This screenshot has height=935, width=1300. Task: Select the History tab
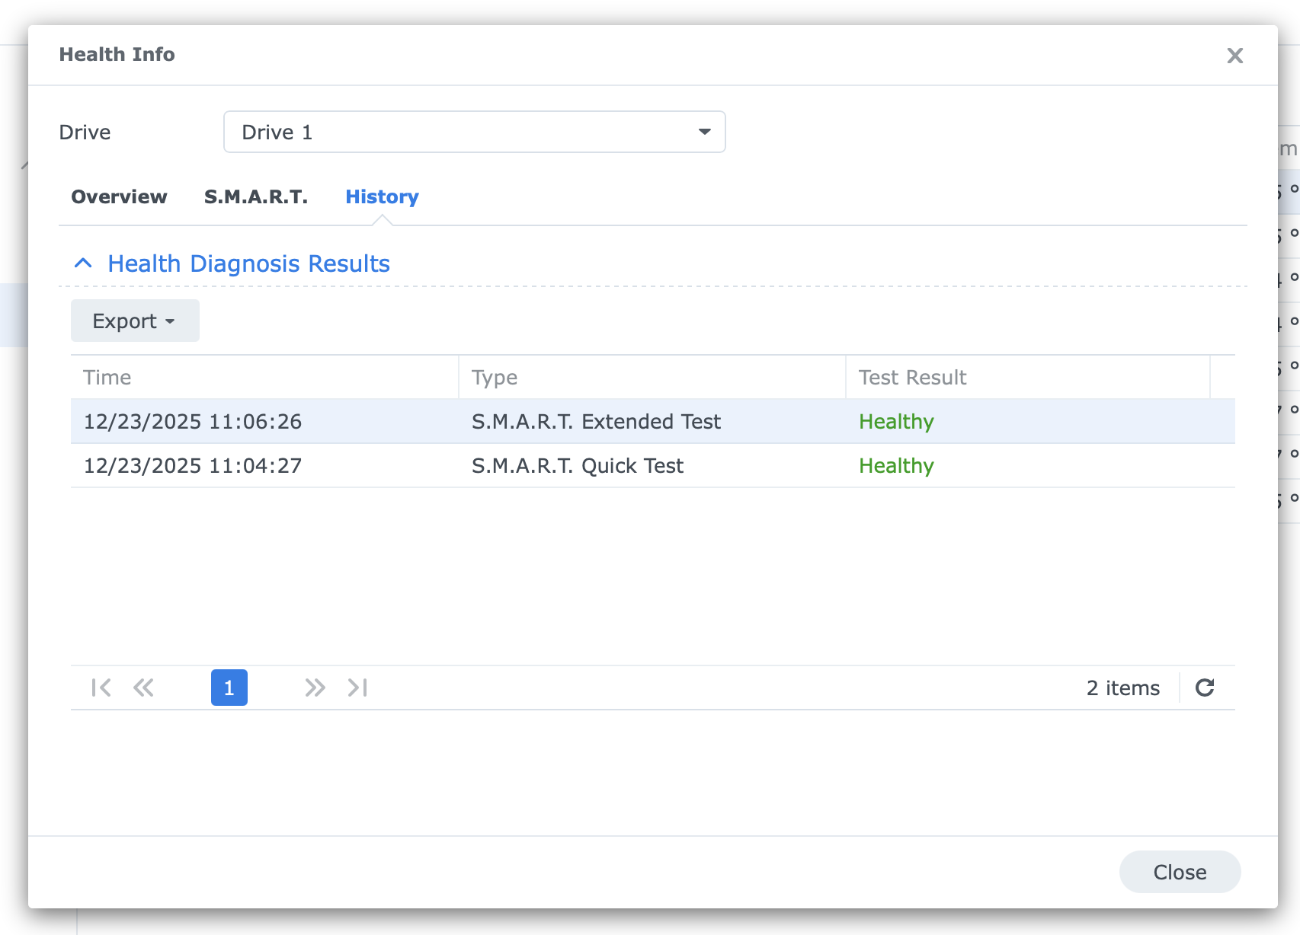(382, 196)
